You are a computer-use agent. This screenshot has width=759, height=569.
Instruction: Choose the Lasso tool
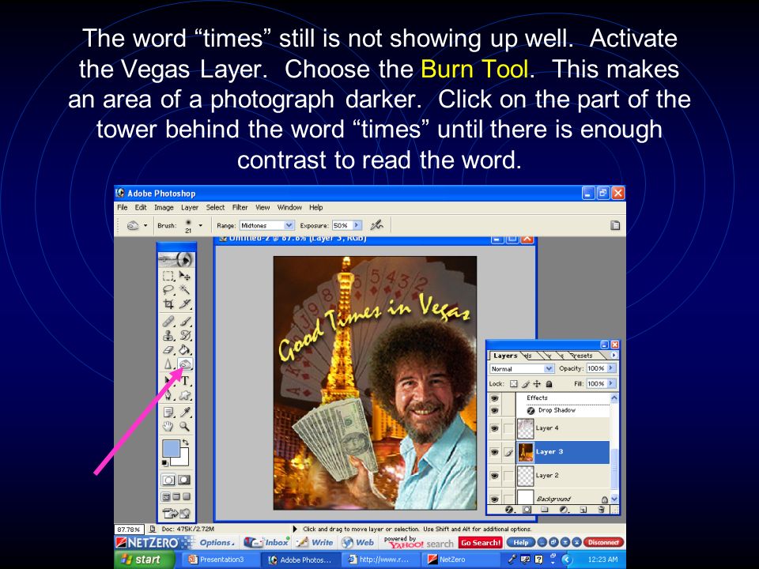pos(168,290)
